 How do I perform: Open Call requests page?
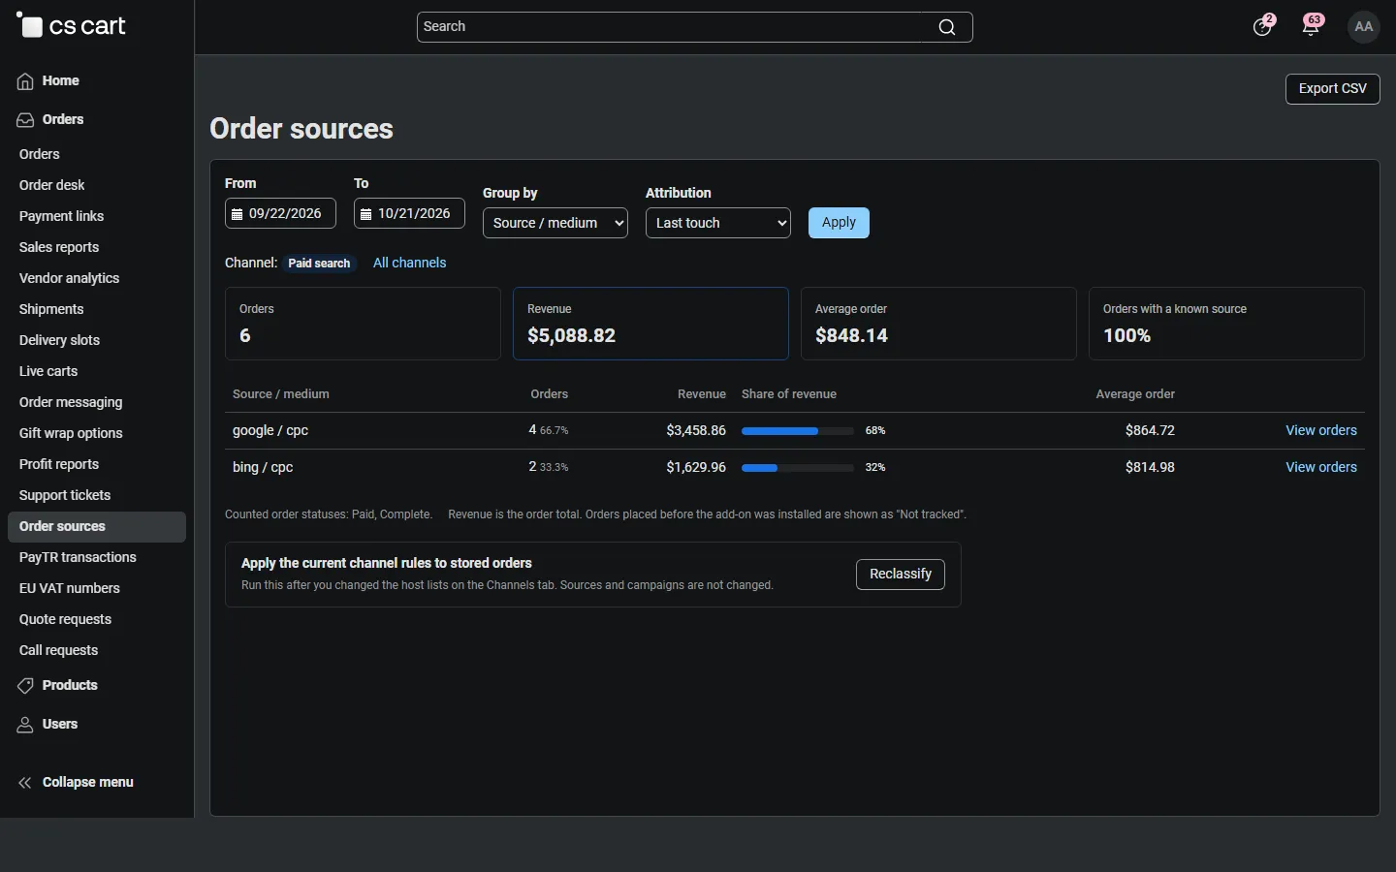(x=58, y=650)
